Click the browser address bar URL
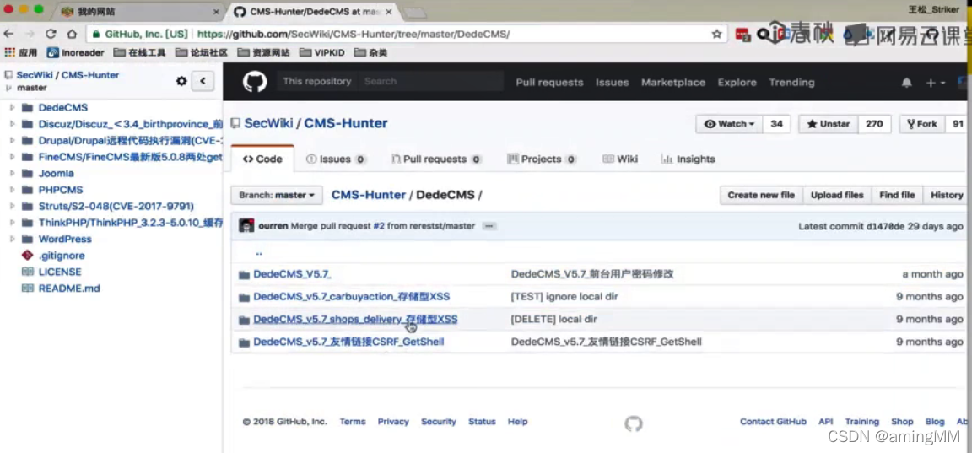The width and height of the screenshot is (972, 453). point(354,34)
